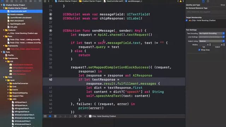Click the yellow warning issue indicator
Image resolution: width=226 pixels, height=127 pixels.
coord(180,1)
